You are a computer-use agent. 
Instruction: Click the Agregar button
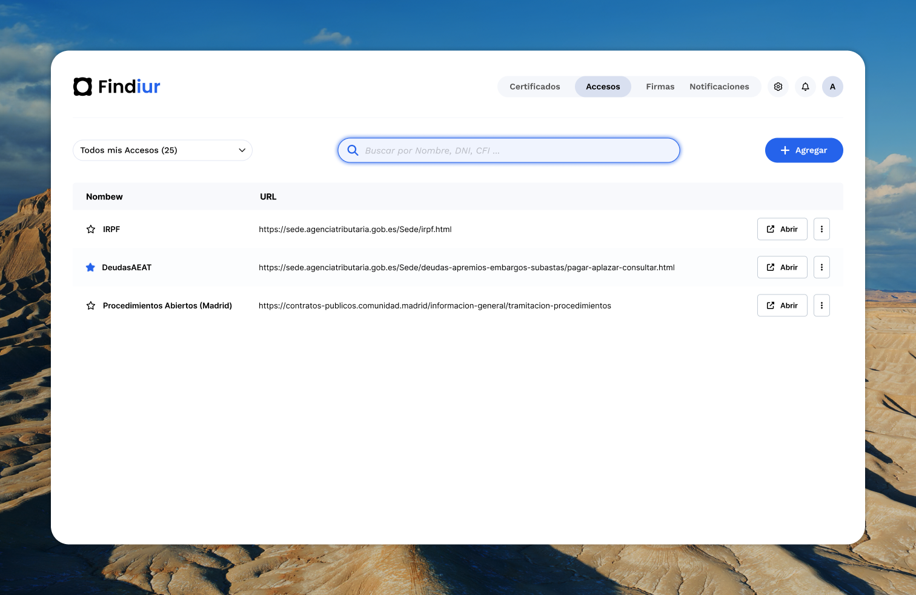pos(804,150)
